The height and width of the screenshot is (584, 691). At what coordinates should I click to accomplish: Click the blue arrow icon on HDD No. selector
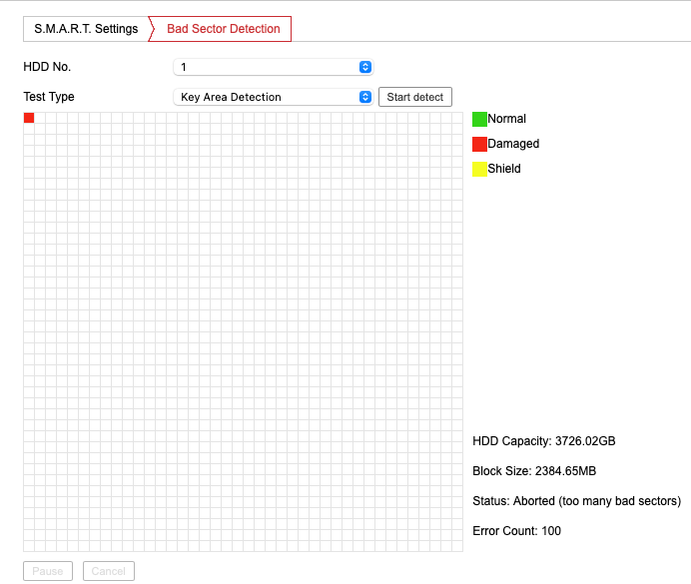[365, 67]
